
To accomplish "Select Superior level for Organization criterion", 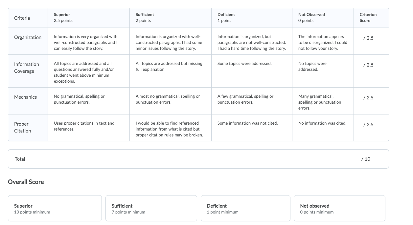I will (89, 41).
